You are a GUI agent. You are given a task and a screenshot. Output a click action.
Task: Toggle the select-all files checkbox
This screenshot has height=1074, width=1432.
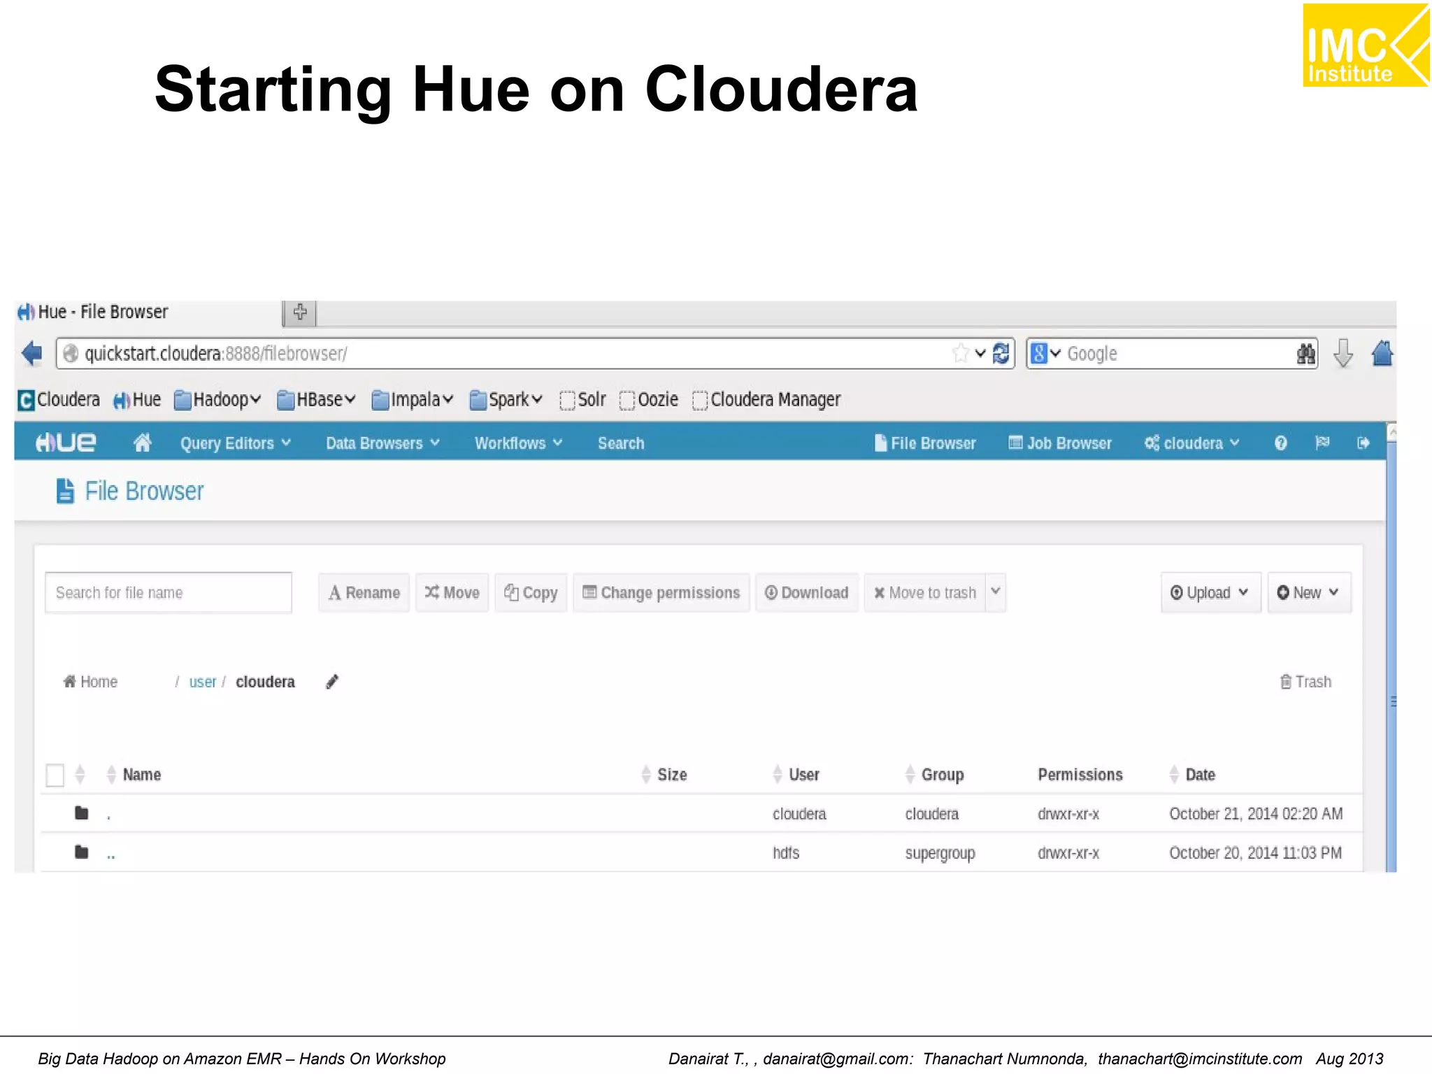[x=55, y=775]
